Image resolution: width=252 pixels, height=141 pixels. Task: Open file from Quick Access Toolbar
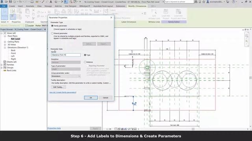tap(6, 2)
